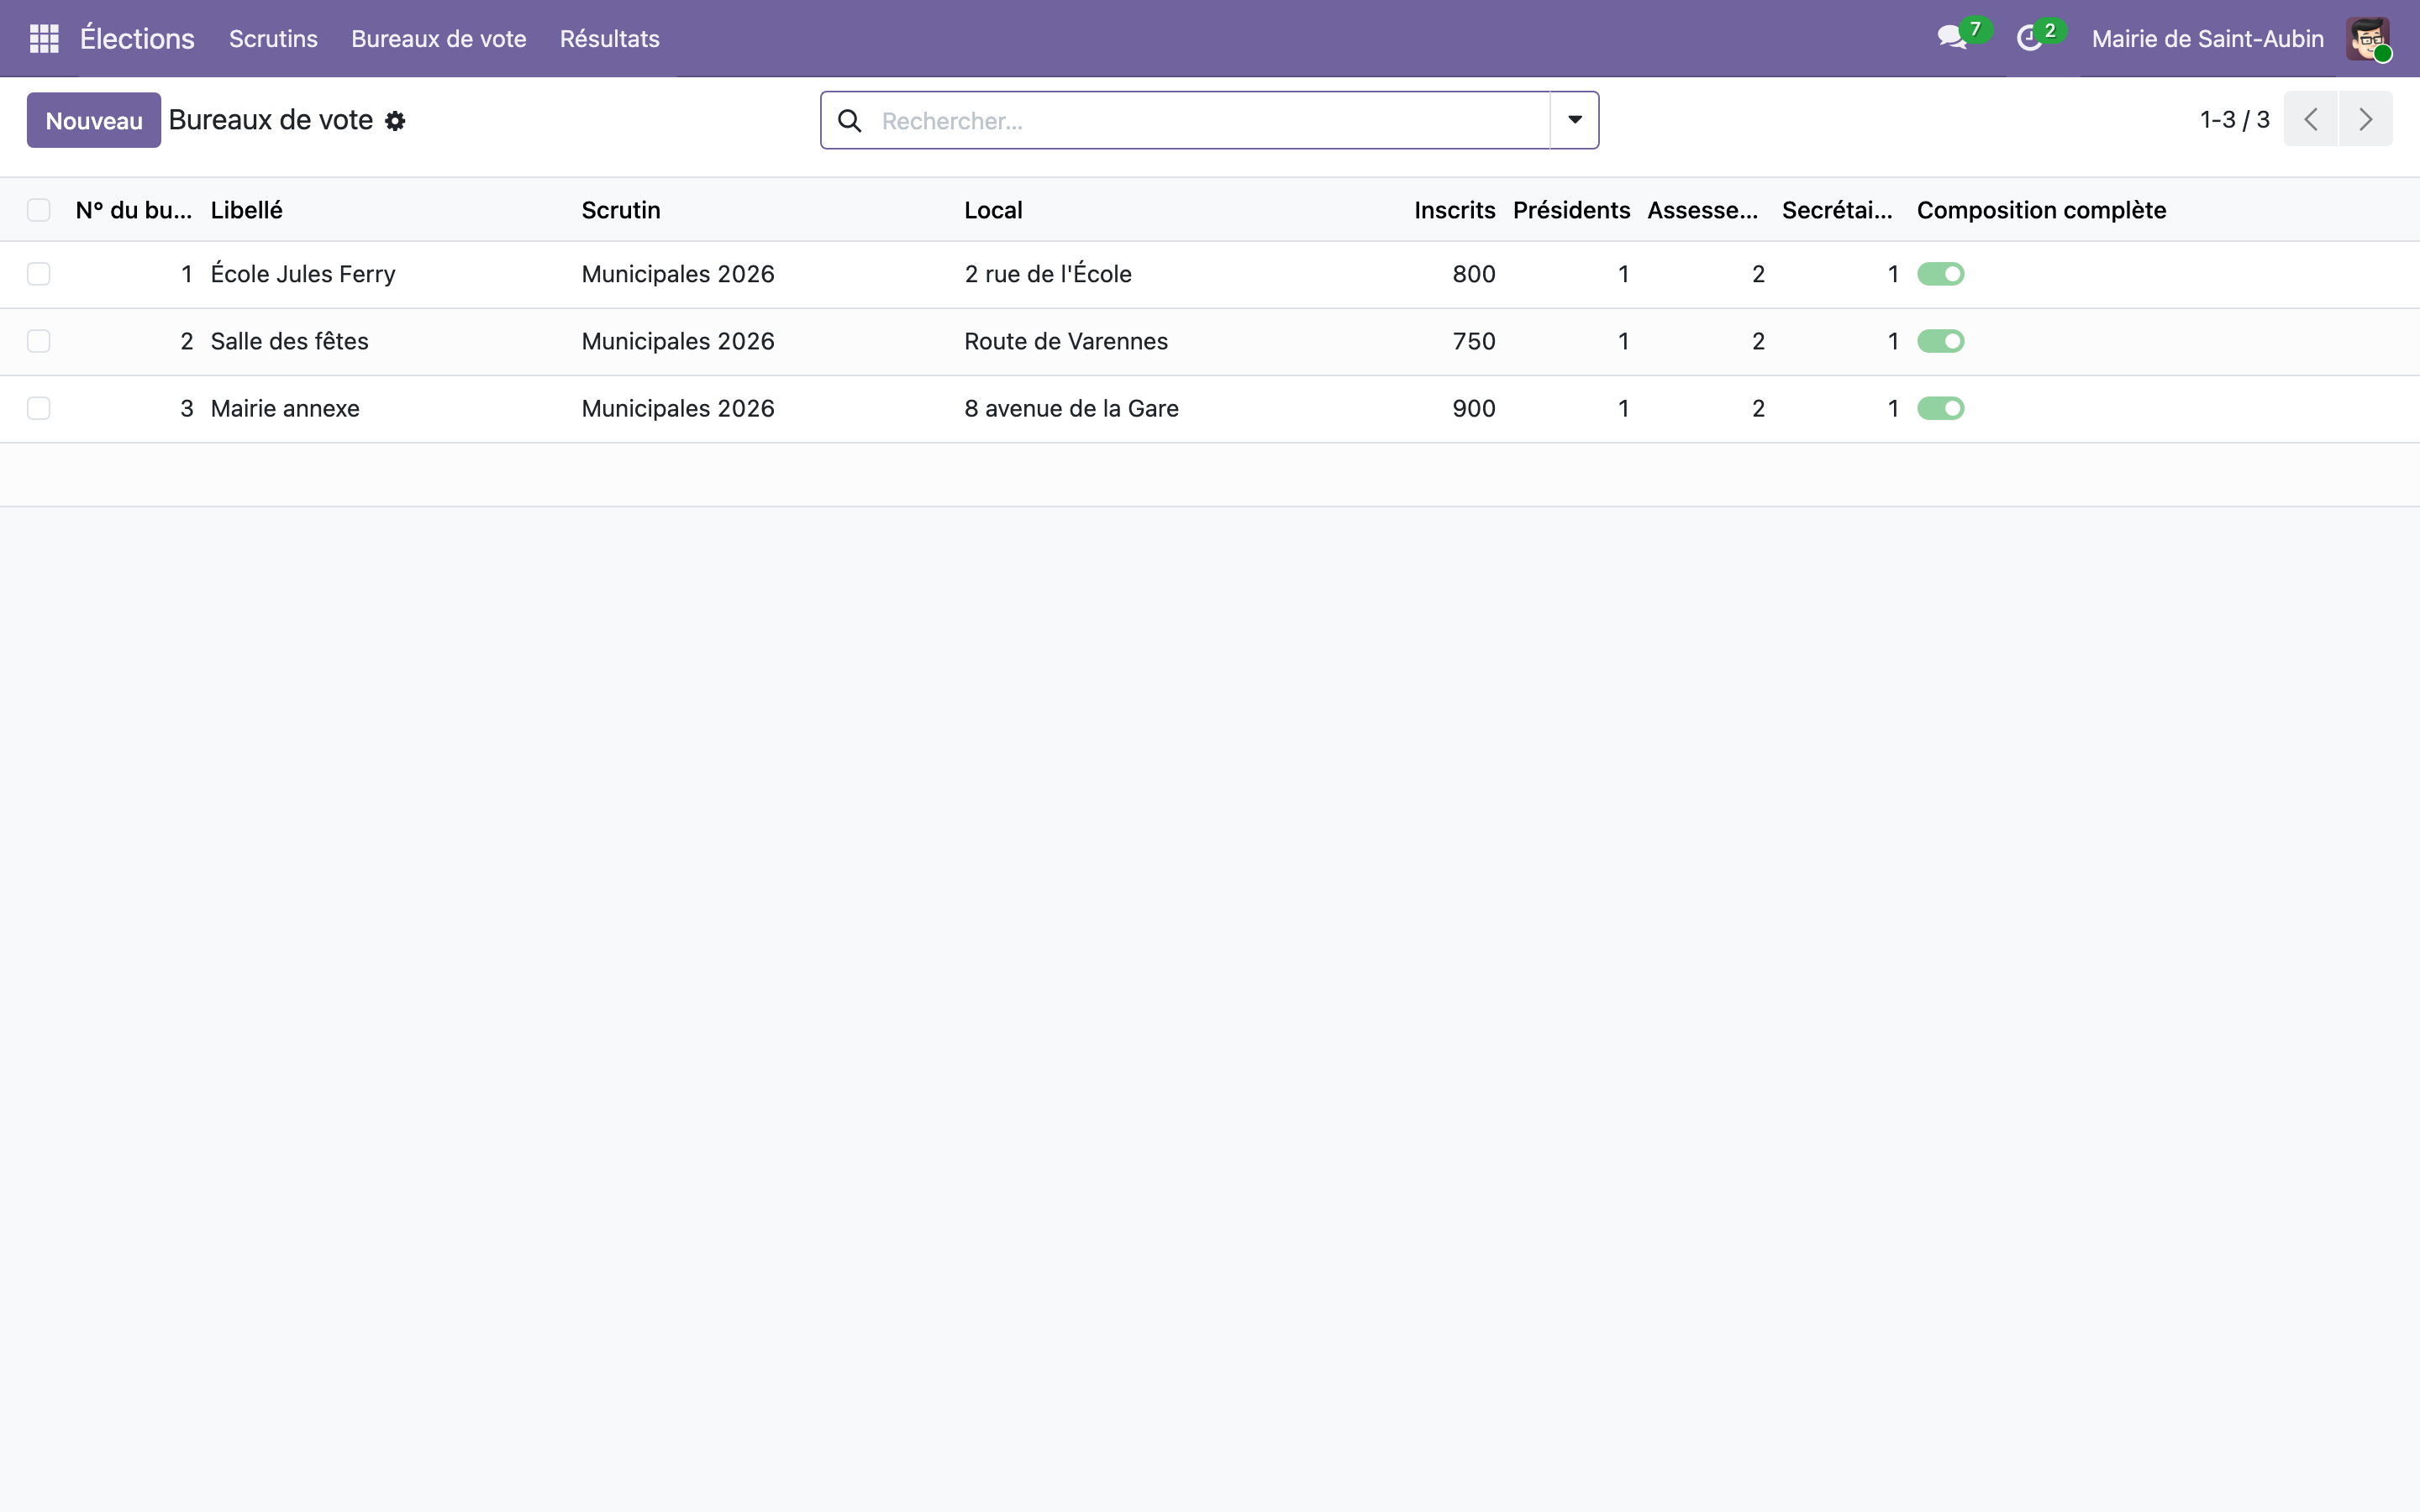Open the activities clock icon

tap(2029, 38)
